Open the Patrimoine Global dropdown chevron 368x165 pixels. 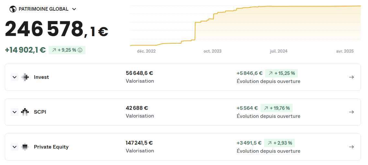(x=74, y=9)
